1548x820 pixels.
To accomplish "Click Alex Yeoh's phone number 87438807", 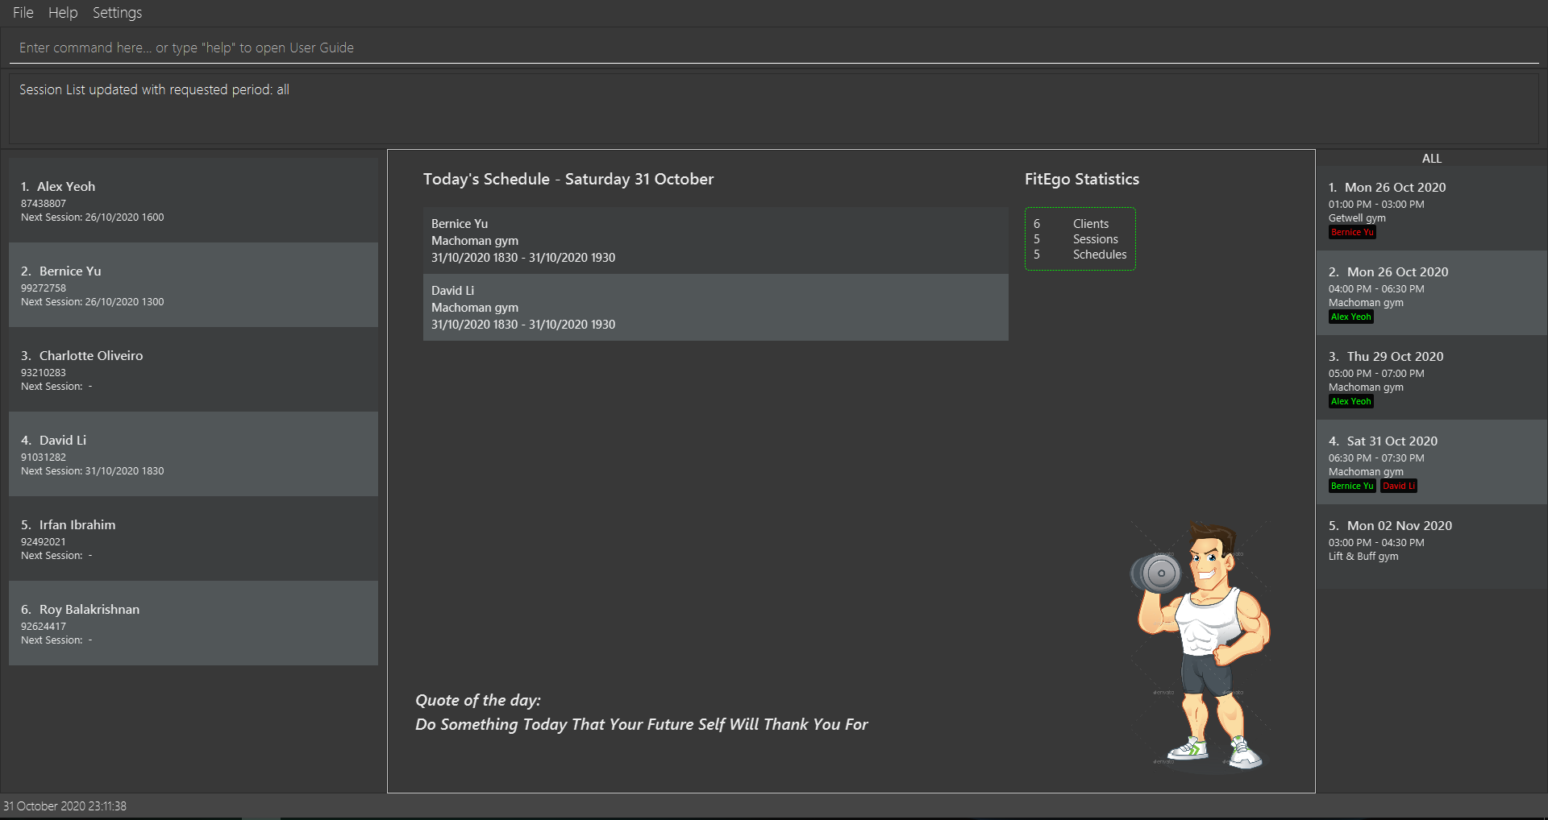I will pyautogui.click(x=44, y=204).
